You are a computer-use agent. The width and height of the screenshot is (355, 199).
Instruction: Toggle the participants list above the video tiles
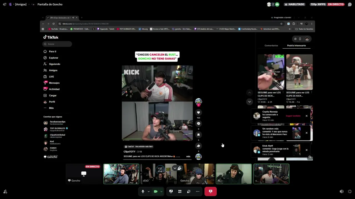tap(177, 168)
